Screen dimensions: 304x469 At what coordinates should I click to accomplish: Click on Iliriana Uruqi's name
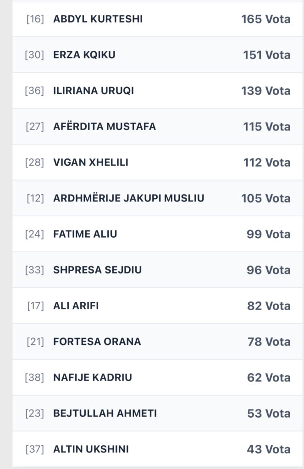(94, 91)
